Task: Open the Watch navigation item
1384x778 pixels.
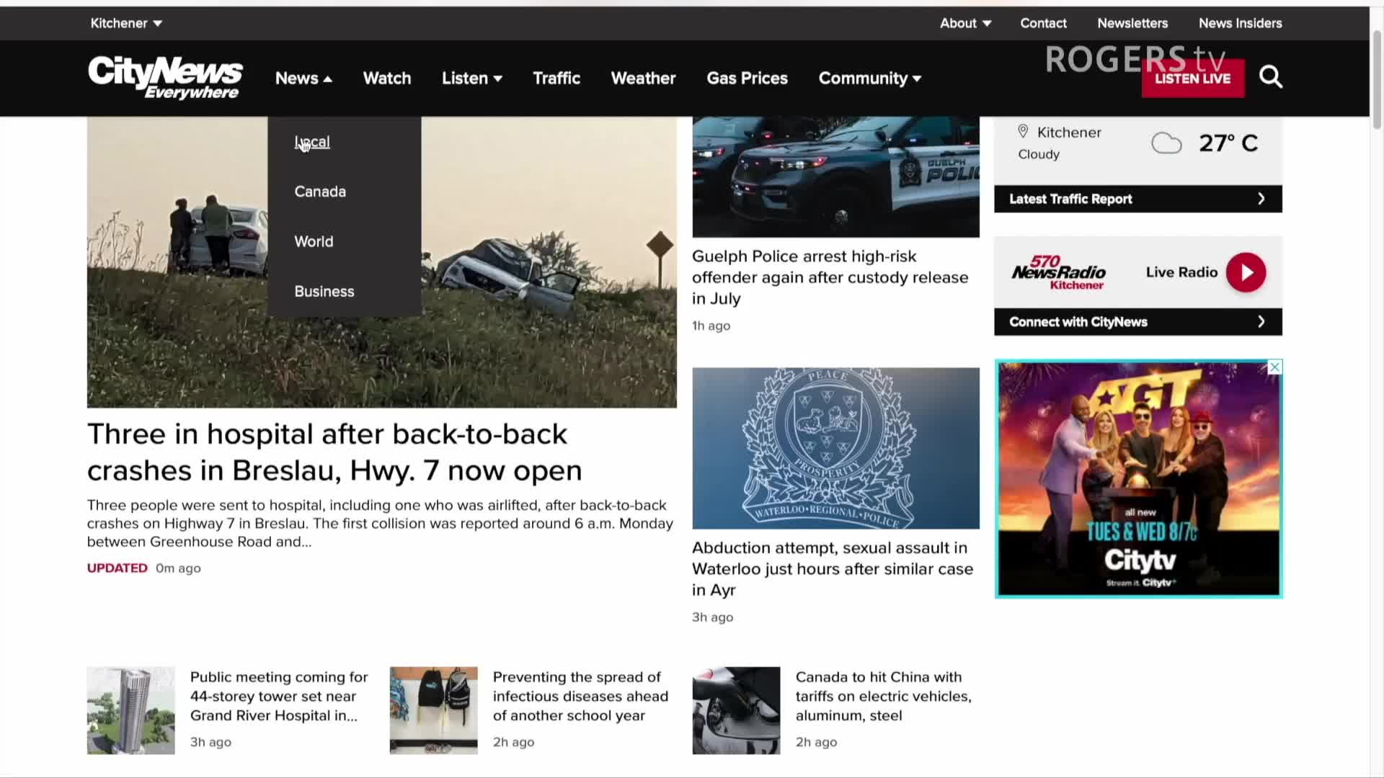Action: pos(387,78)
